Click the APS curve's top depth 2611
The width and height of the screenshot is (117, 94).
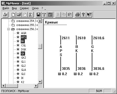coord(66,38)
